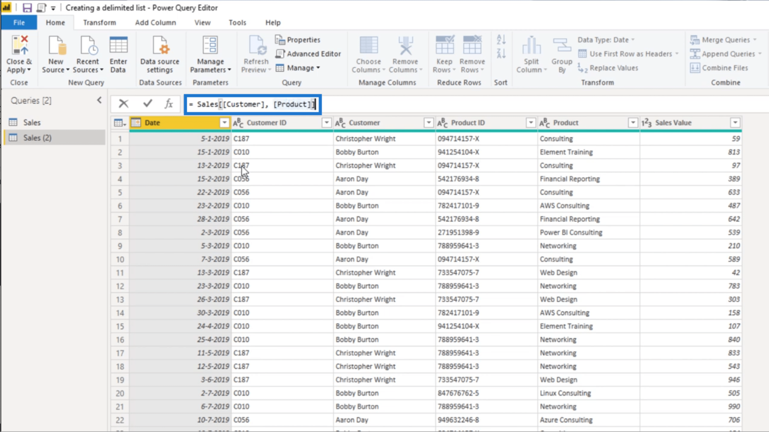Click the Enter Data table icon
769x432 pixels.
click(119, 46)
